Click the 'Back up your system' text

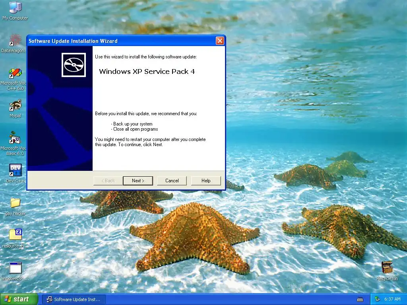(x=132, y=124)
